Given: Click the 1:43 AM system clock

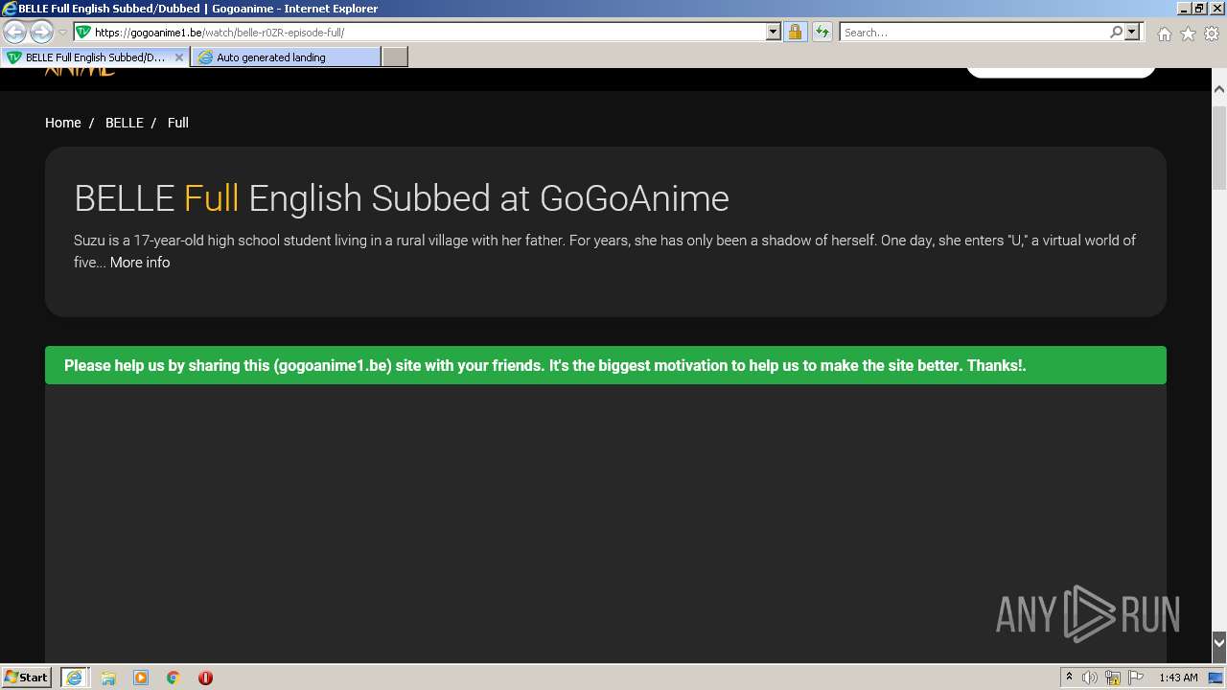Looking at the screenshot, I should tap(1178, 678).
